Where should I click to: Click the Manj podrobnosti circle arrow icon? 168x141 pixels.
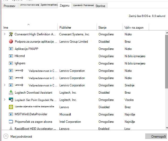(6, 136)
